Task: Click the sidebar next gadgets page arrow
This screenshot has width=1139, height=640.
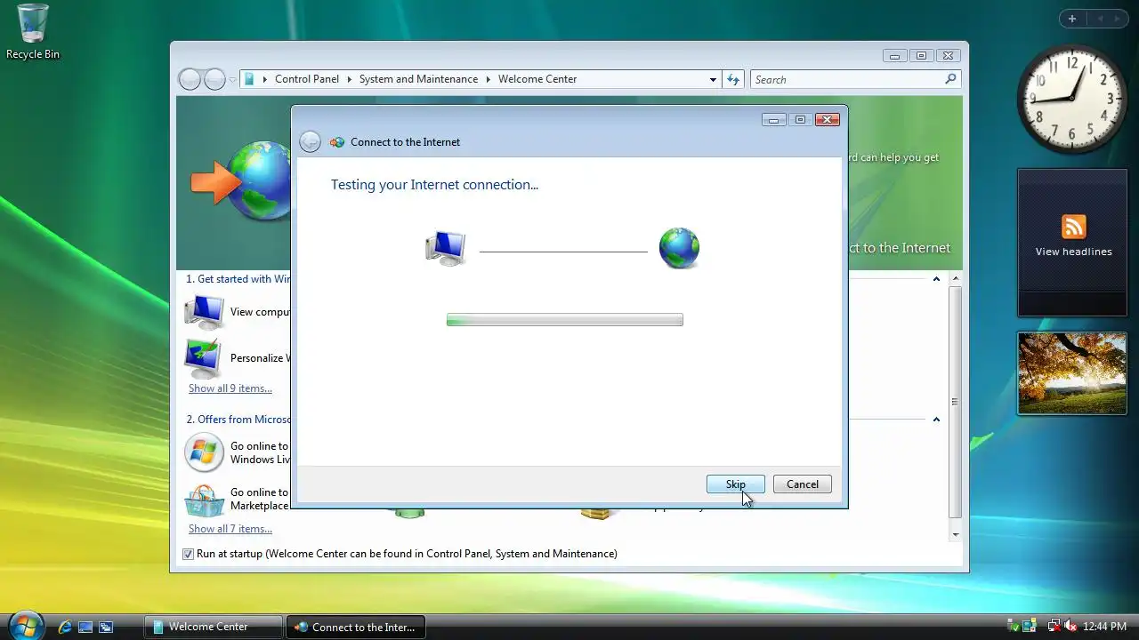Action: [1119, 19]
